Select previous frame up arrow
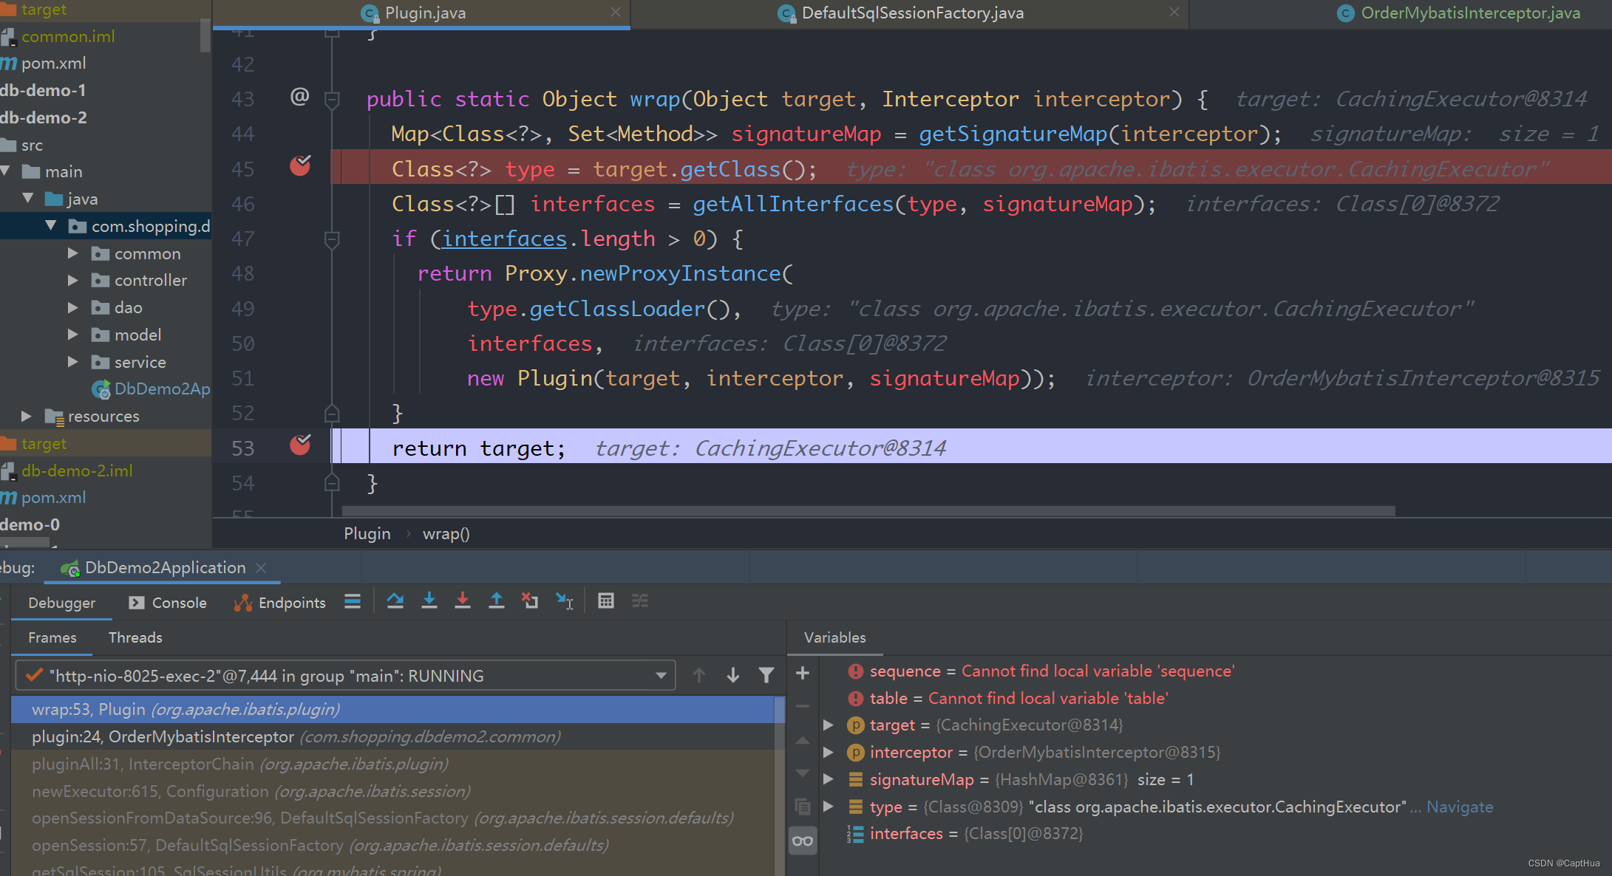This screenshot has width=1612, height=876. pyautogui.click(x=699, y=675)
